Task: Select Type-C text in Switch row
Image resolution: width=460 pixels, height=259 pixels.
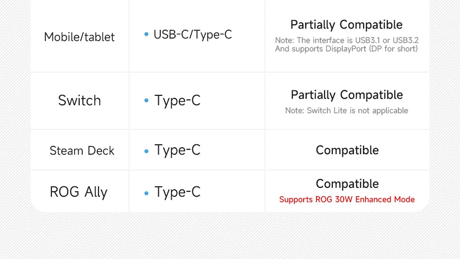Action: pyautogui.click(x=178, y=101)
